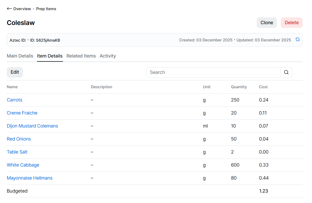The image size is (312, 203).
Task: Focus the Search input field
Action: (213, 72)
